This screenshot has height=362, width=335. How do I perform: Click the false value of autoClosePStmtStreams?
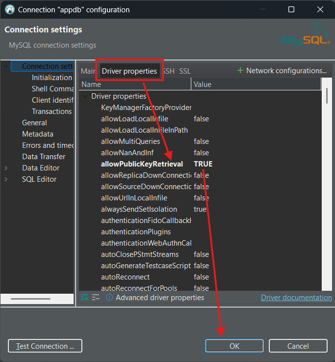tap(201, 254)
